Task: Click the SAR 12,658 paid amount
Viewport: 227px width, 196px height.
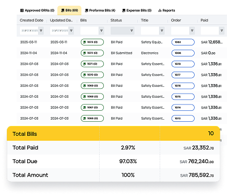Action: pyautogui.click(x=212, y=42)
